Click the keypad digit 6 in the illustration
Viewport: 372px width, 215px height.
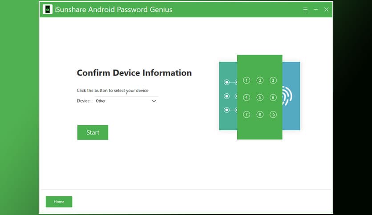coord(273,98)
